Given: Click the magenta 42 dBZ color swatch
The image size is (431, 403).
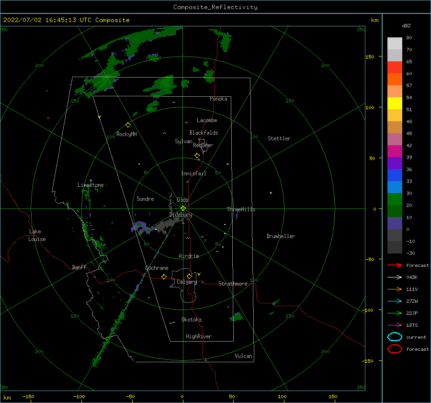Looking at the screenshot, I should 395,151.
